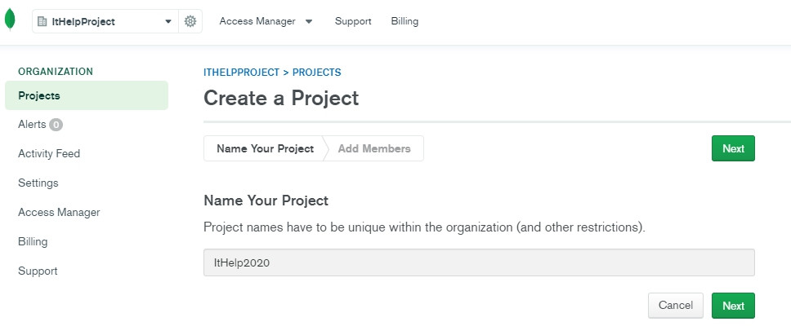The width and height of the screenshot is (791, 335).
Task: Click the Alerts count badge
Action: (56, 125)
